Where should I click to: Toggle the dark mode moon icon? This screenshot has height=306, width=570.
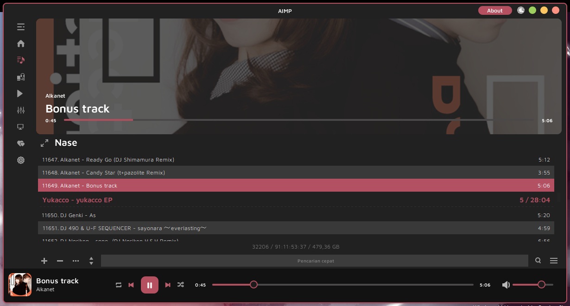(x=521, y=10)
